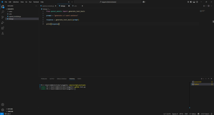Image resolution: width=214 pixels, height=115 pixels.
Task: Open the Extensions view
Action: 3,28
